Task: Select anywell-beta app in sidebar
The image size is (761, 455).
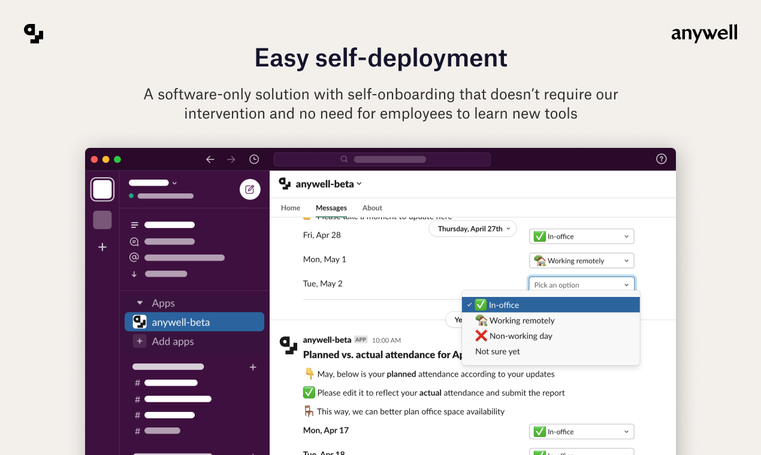Action: (194, 322)
